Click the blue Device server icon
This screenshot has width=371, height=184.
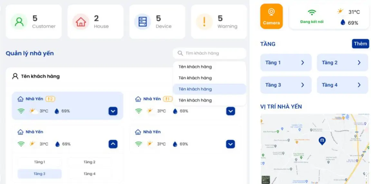(x=142, y=22)
